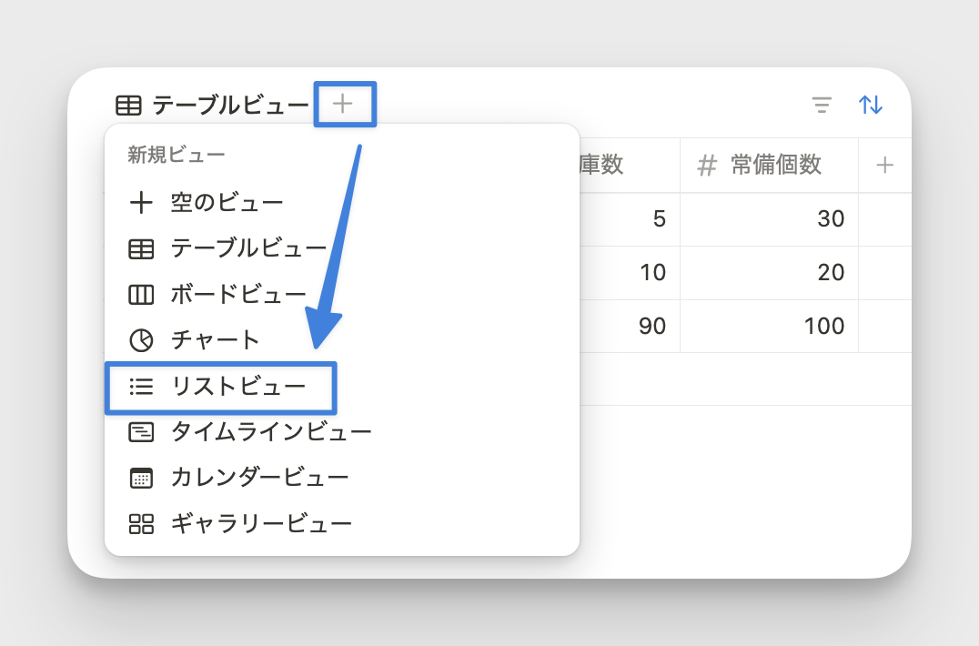Click the partially hidden 庫数 column header
The height and width of the screenshot is (646, 979).
[x=630, y=166]
